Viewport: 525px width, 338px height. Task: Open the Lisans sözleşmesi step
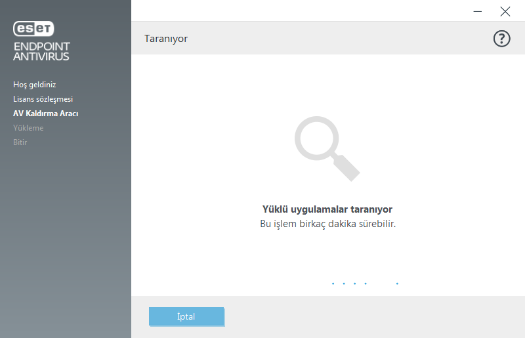pyautogui.click(x=43, y=99)
